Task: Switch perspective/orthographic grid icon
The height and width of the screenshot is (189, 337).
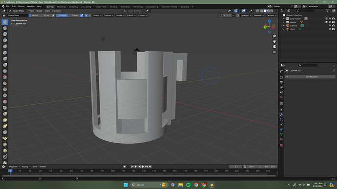Action: (x=274, y=52)
